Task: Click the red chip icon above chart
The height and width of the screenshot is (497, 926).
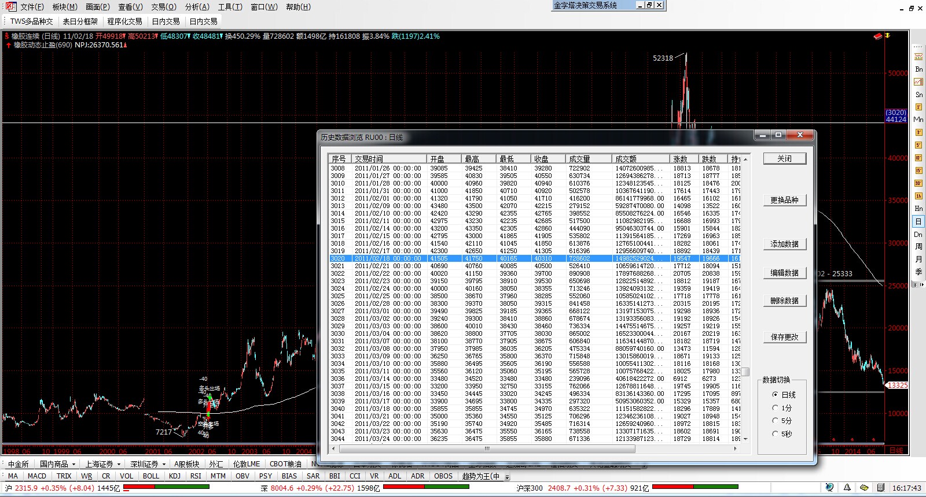Action: 878,36
